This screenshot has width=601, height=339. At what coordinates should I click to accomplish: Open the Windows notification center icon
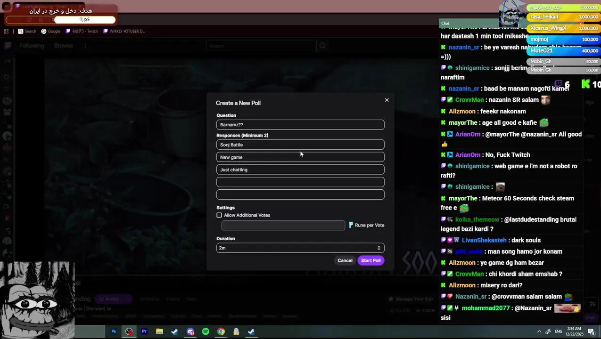(591, 331)
